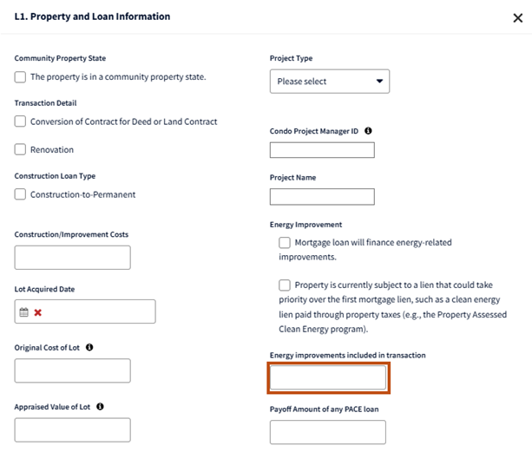This screenshot has height=452, width=532.
Task: Click the Appraised Value of Lot field
Action: pyautogui.click(x=72, y=430)
